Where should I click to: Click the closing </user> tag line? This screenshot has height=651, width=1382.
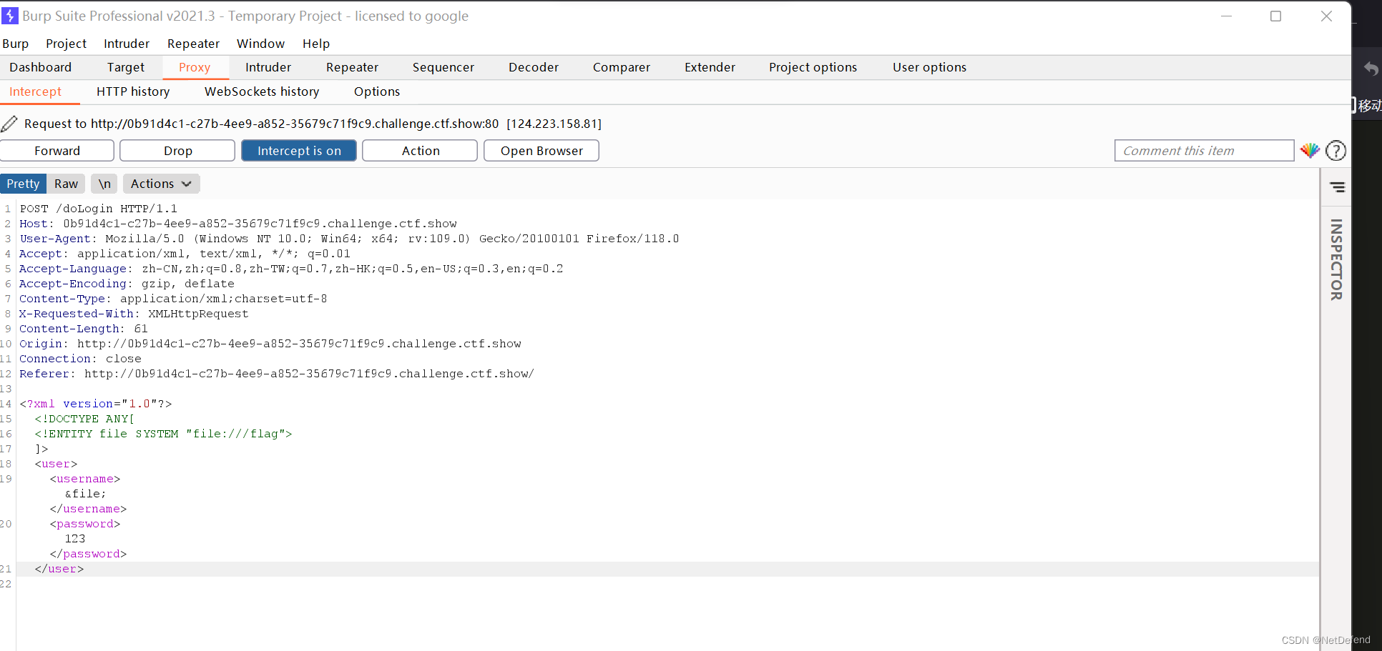[x=59, y=569]
